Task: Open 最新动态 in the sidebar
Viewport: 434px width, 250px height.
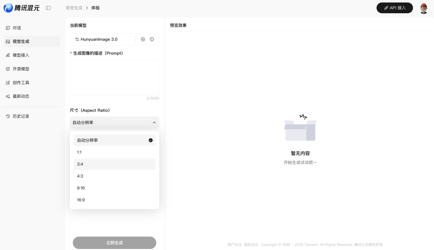Action: [21, 96]
